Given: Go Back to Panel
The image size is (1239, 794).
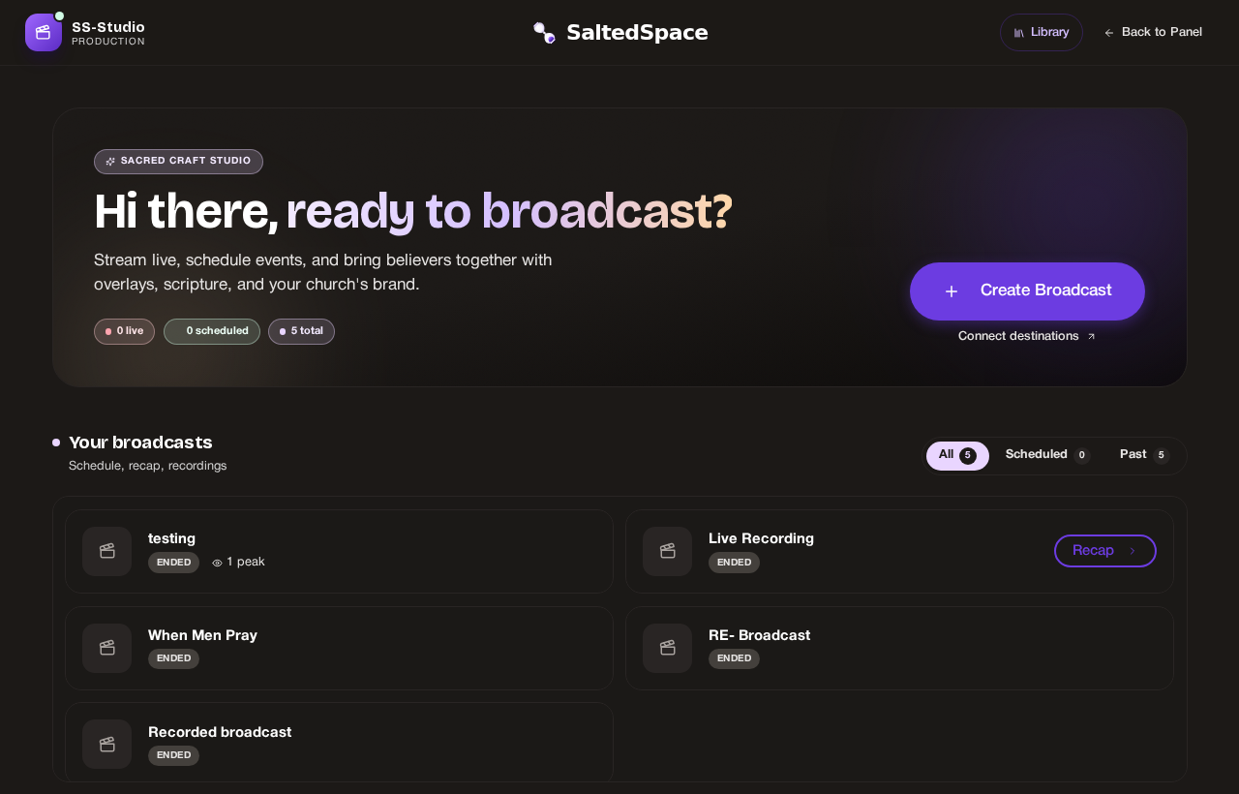Looking at the screenshot, I should pyautogui.click(x=1153, y=33).
